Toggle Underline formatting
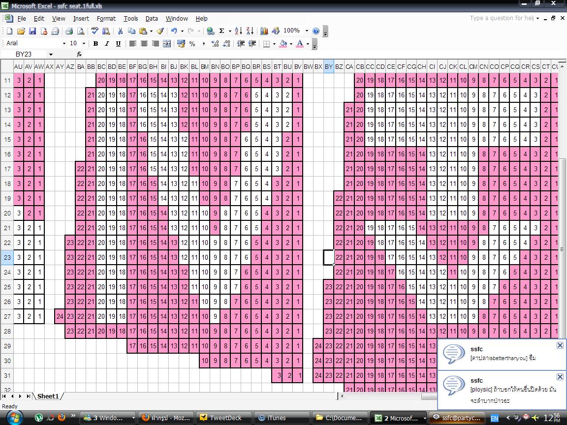Screen dimensions: 567x425 (118, 44)
